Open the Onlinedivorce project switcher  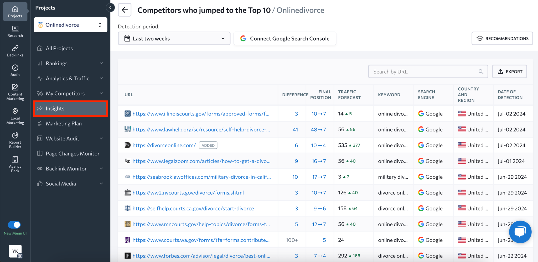70,24
